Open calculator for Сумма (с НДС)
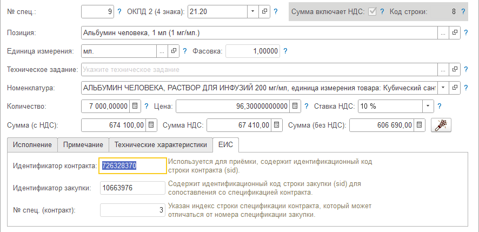 coord(151,125)
